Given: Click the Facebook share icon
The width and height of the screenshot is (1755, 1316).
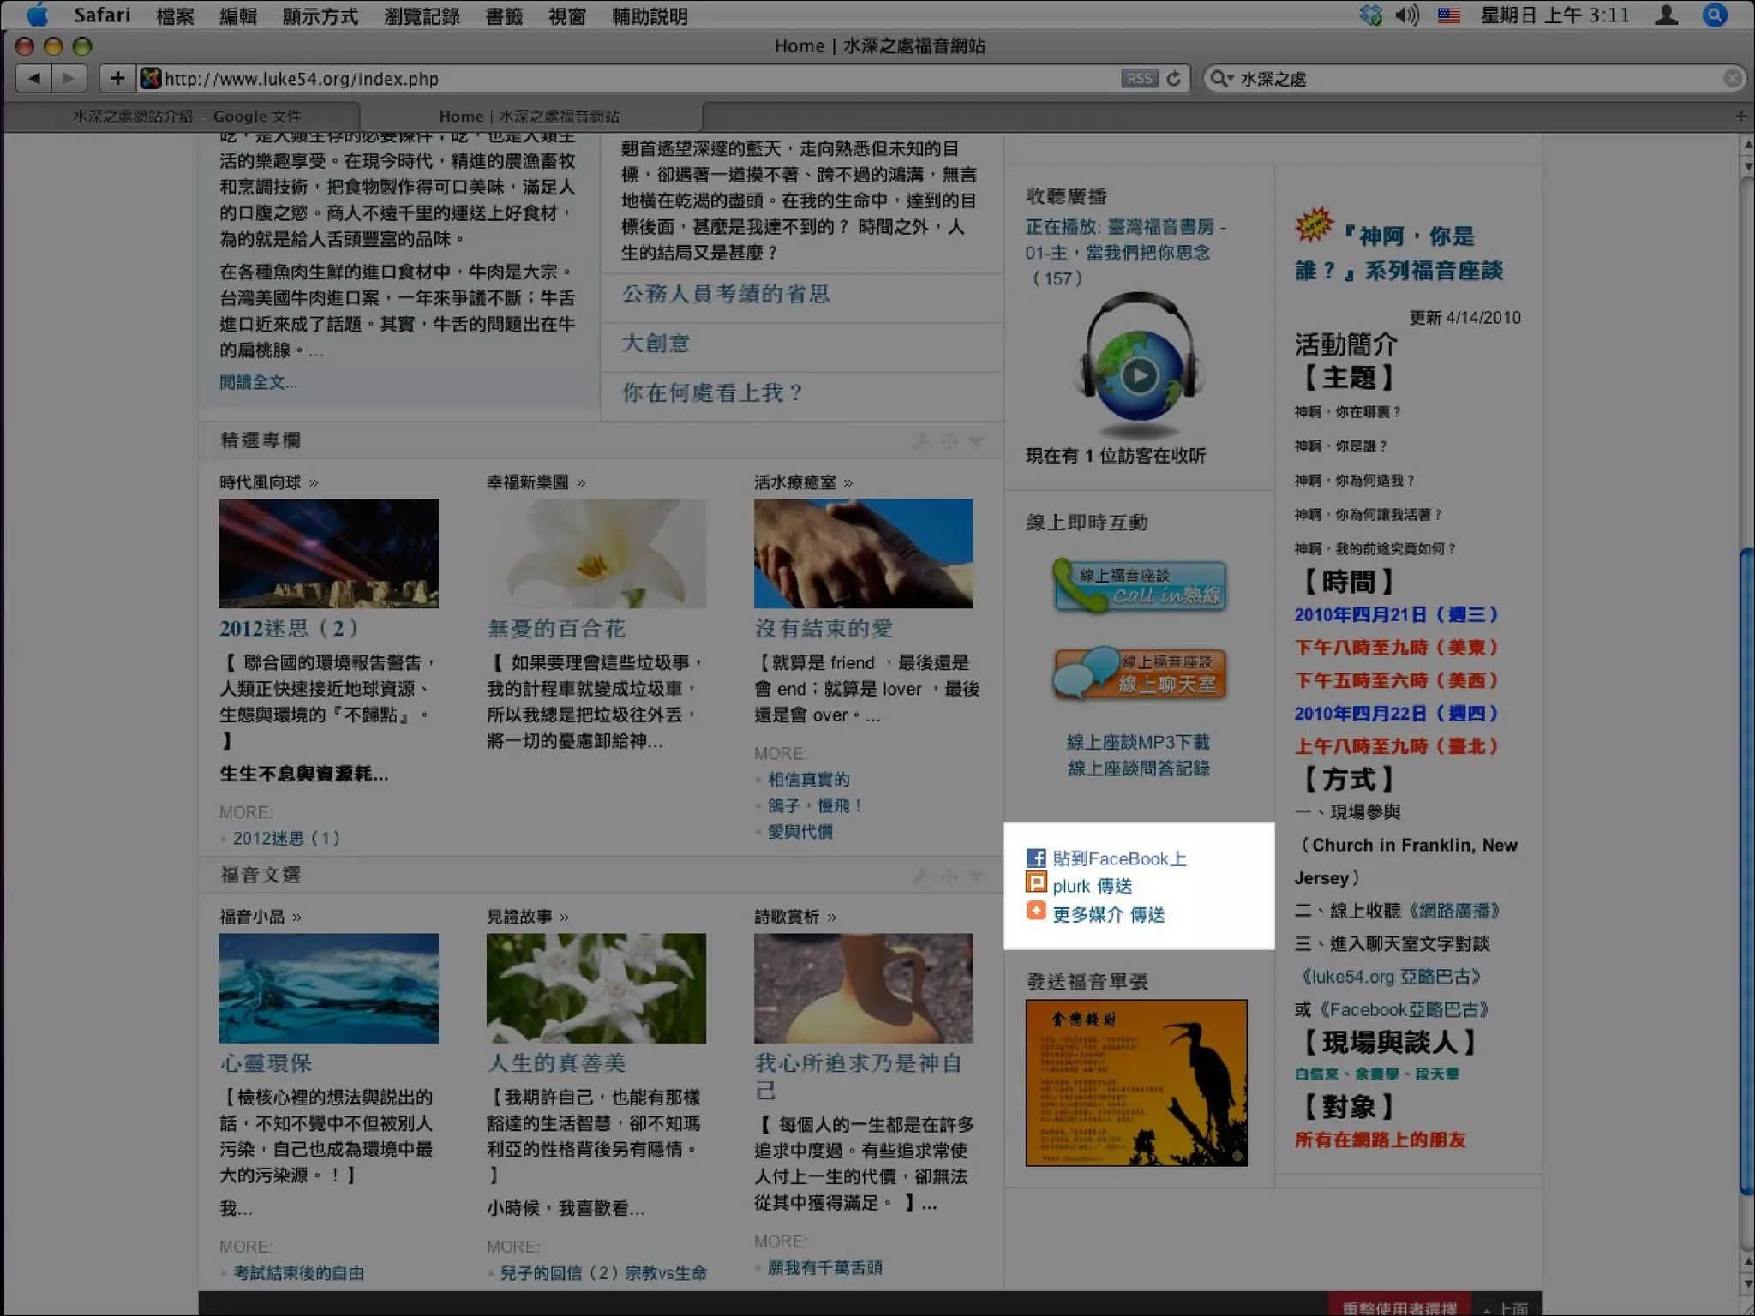Looking at the screenshot, I should 1035,858.
